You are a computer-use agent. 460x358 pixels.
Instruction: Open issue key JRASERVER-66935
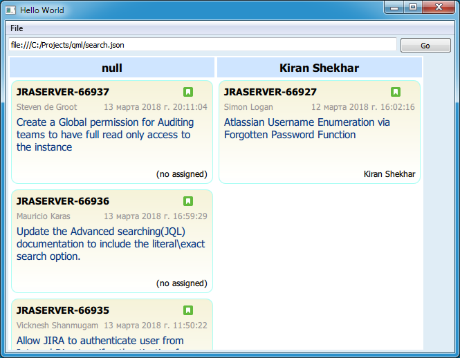(63, 310)
